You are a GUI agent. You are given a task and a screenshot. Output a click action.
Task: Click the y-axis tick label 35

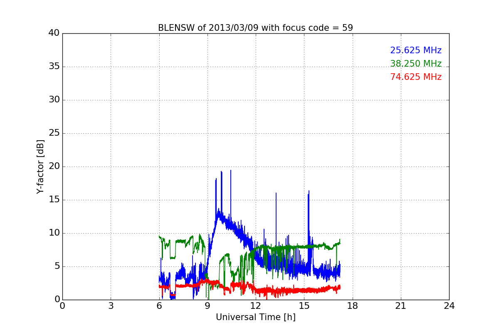[54, 67]
